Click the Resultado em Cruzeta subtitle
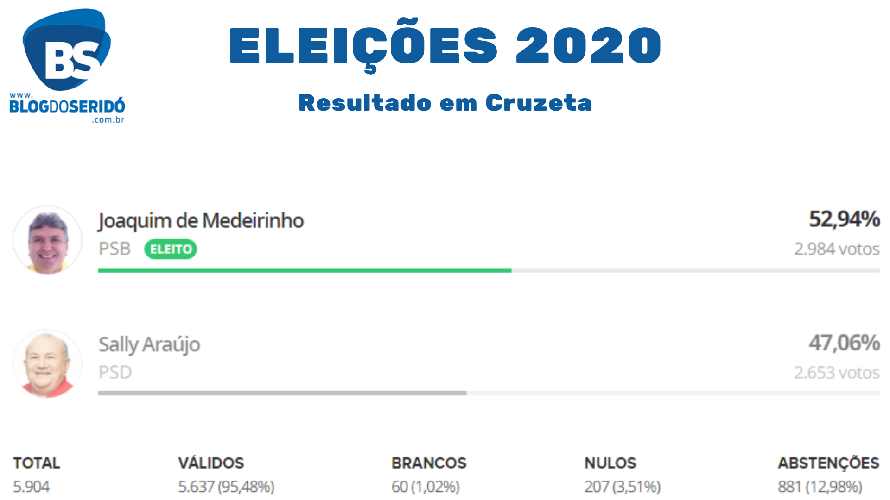Viewport: 890px width, 500px height. click(445, 103)
